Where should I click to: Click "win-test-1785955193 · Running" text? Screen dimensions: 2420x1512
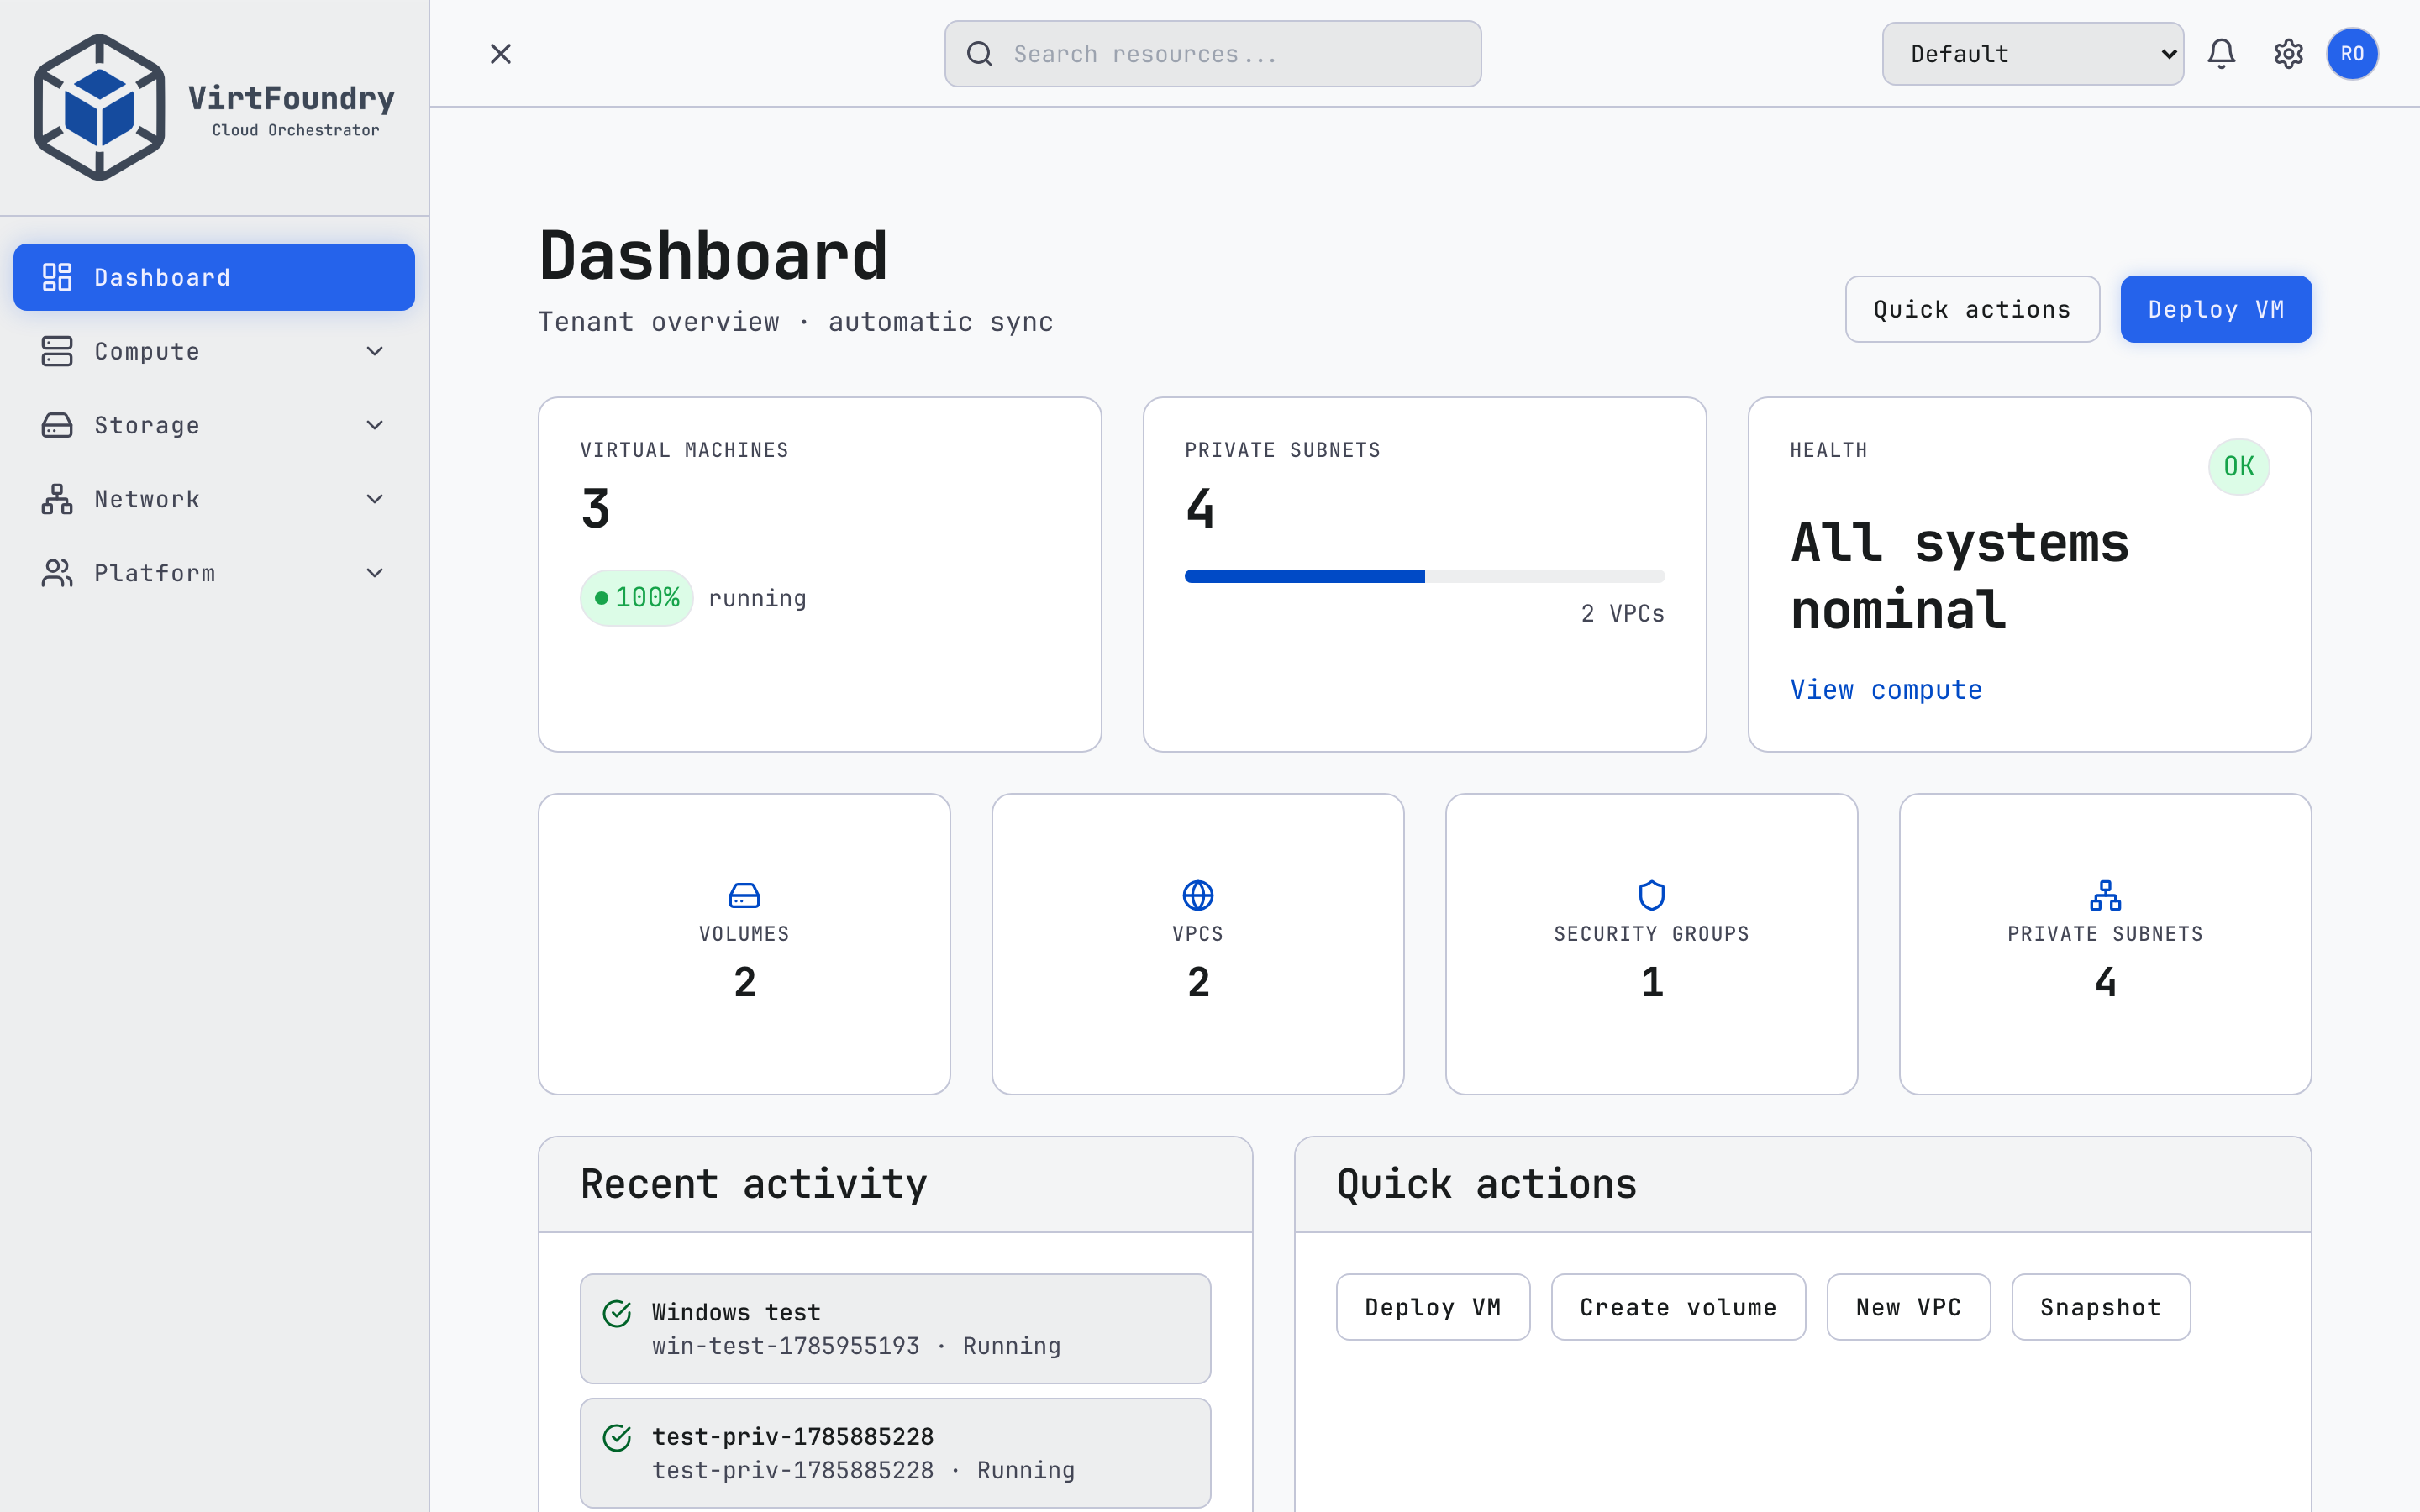(856, 1346)
